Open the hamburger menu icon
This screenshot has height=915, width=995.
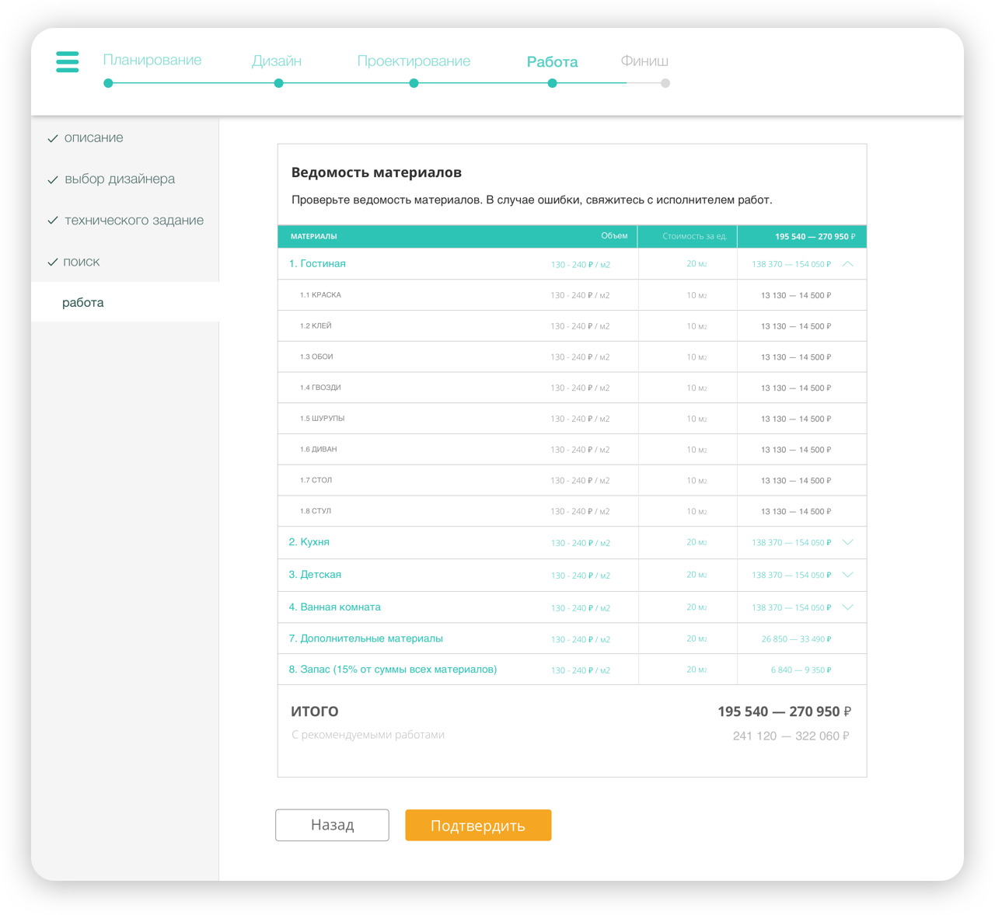pos(68,61)
